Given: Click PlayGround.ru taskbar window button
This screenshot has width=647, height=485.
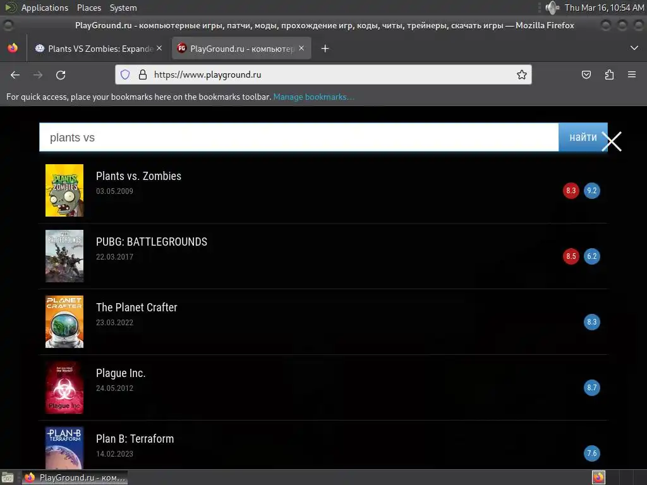Looking at the screenshot, I should [75, 477].
